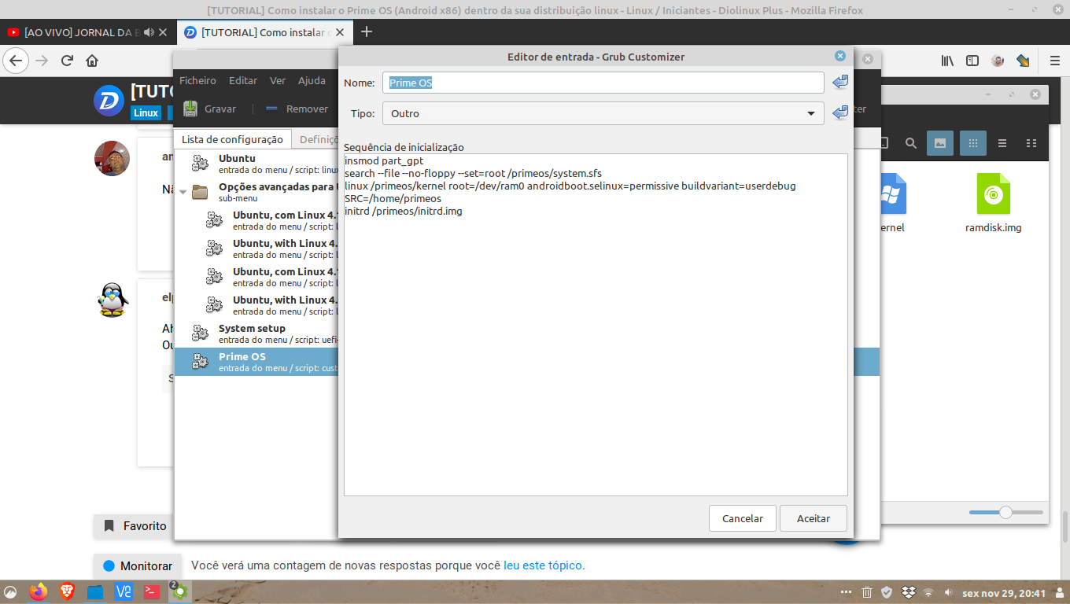Click the Remover toolbar item in Grub Customizer
The height and width of the screenshot is (604, 1070).
tap(297, 109)
